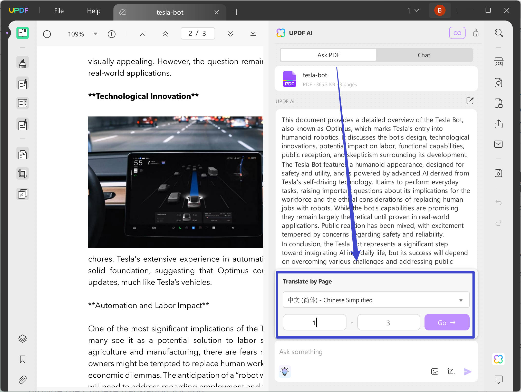Viewport: 521px width, 392px height.
Task: Click the zoom out minus button
Action: tap(47, 34)
